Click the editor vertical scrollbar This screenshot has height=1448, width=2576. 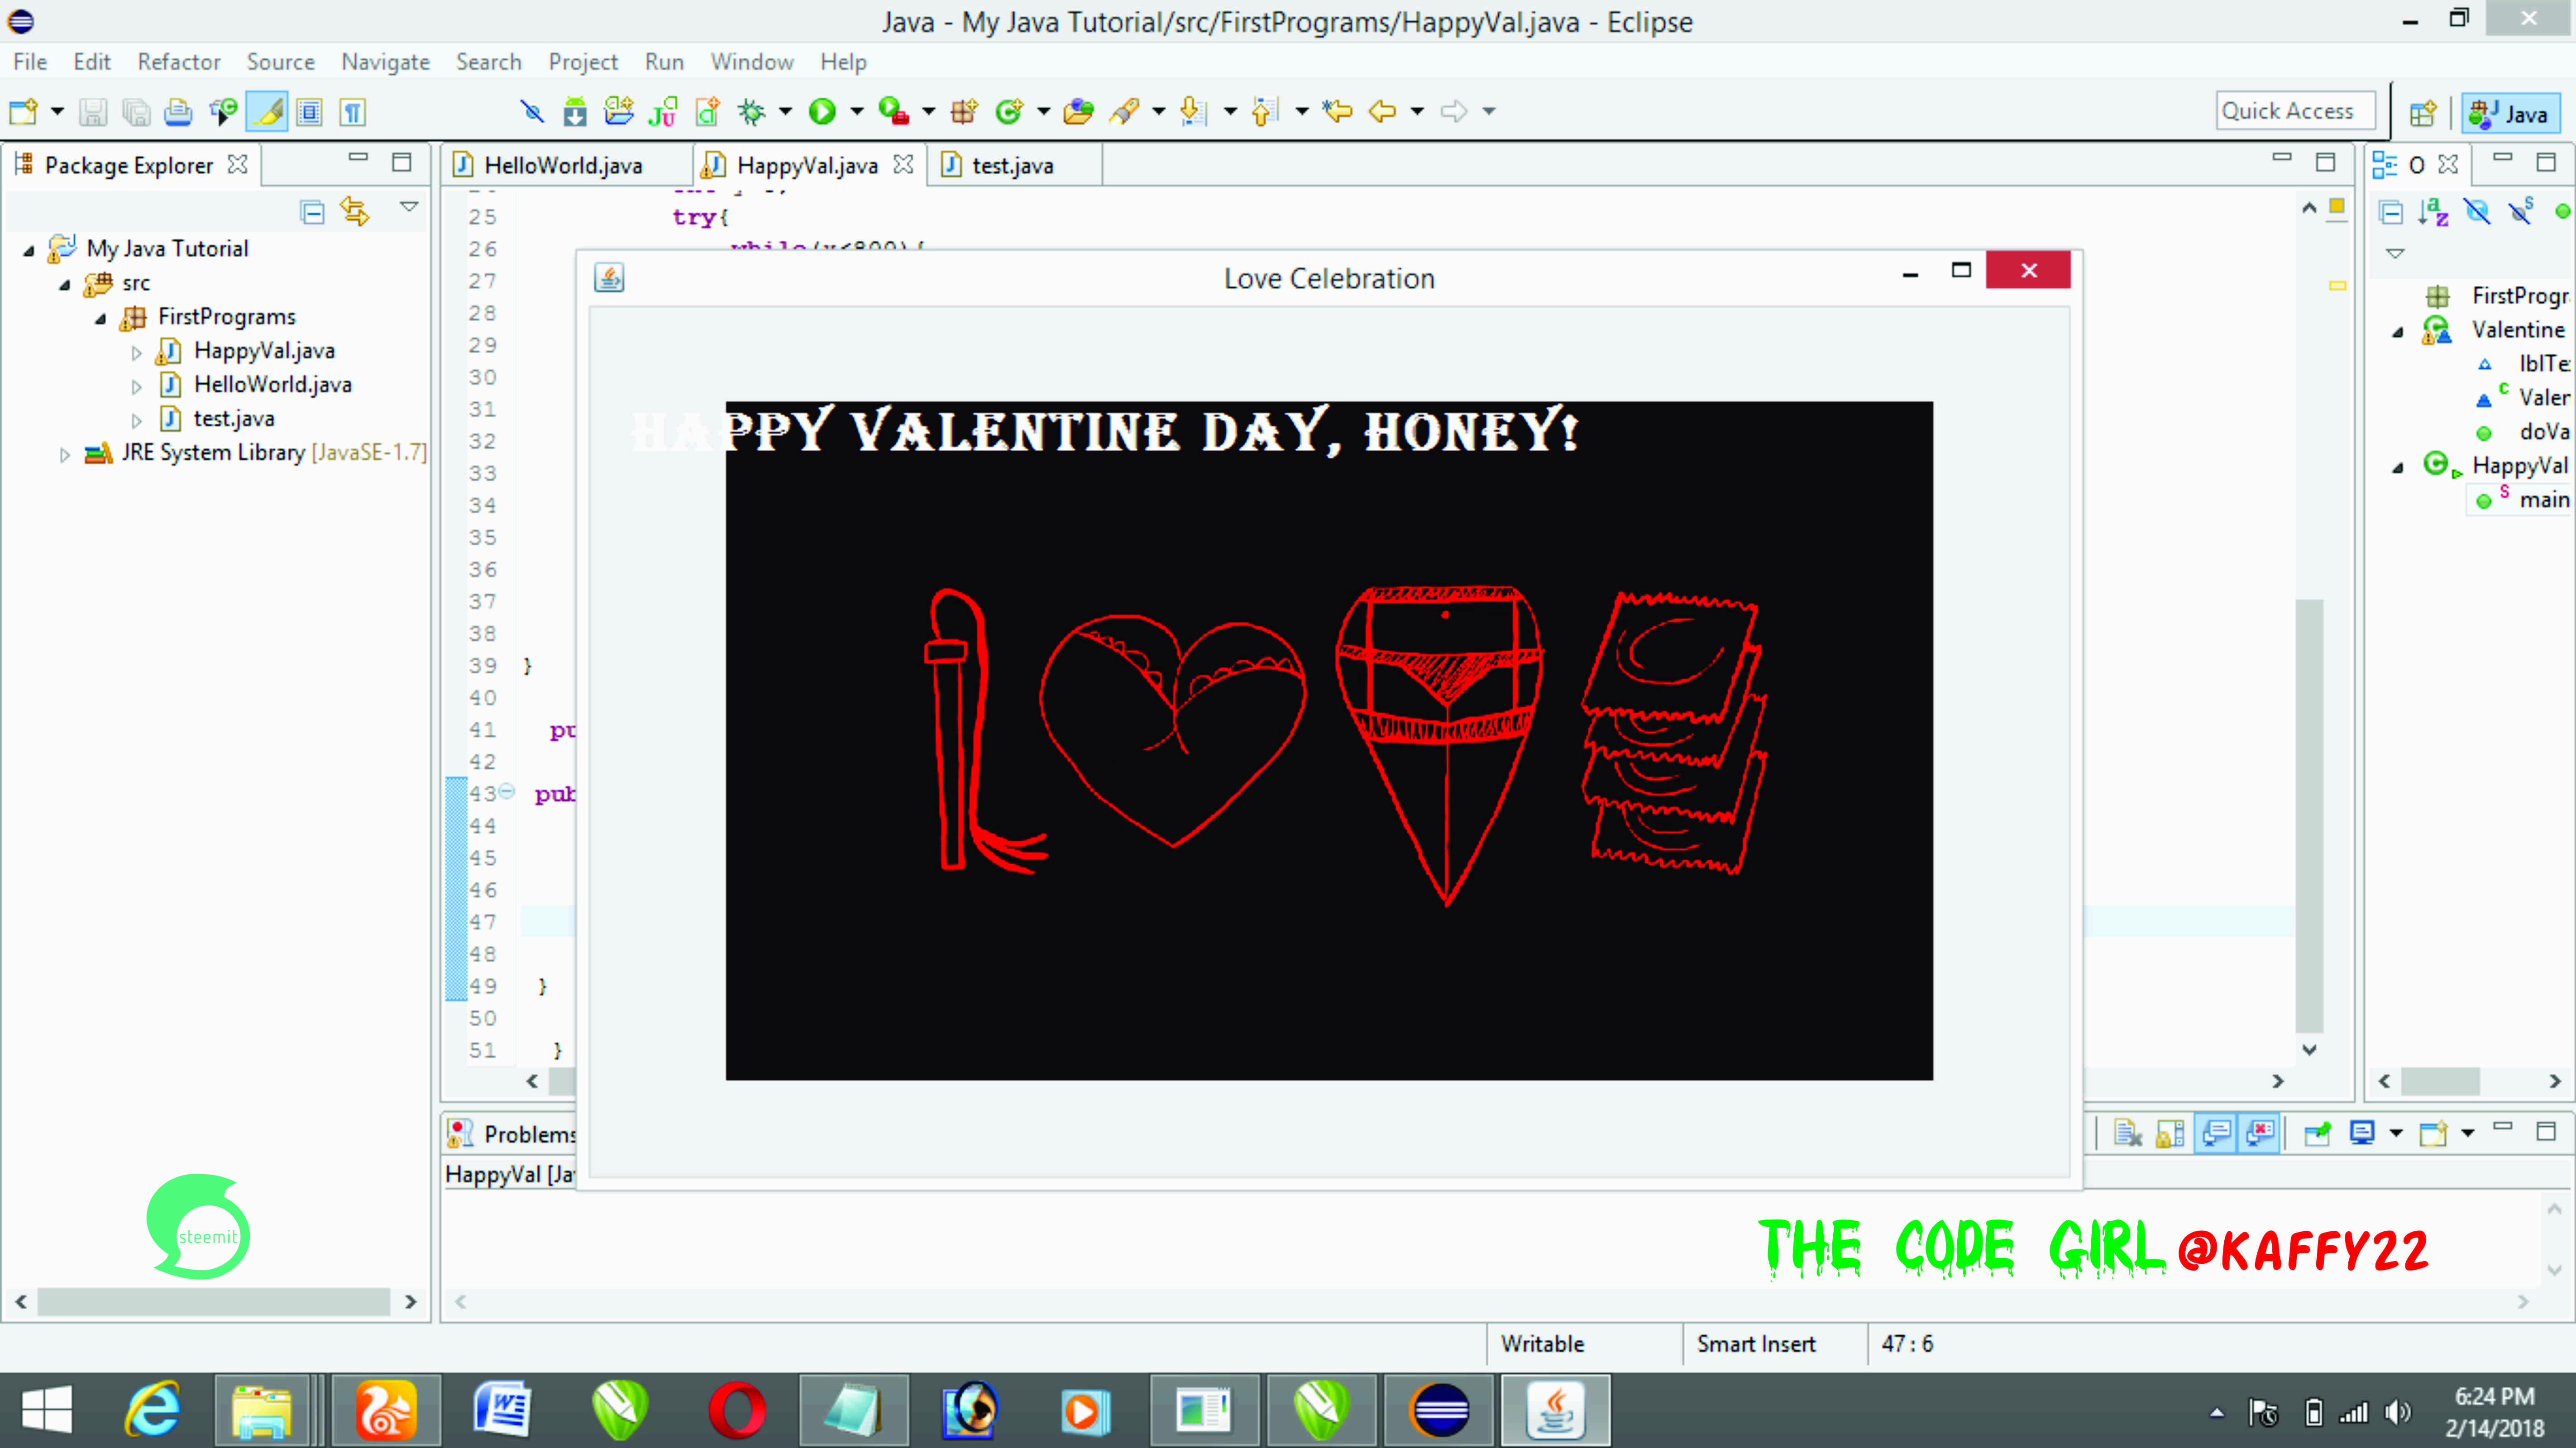click(2309, 815)
